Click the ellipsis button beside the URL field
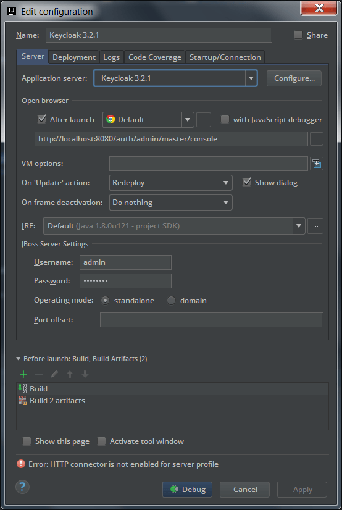 pos(317,139)
